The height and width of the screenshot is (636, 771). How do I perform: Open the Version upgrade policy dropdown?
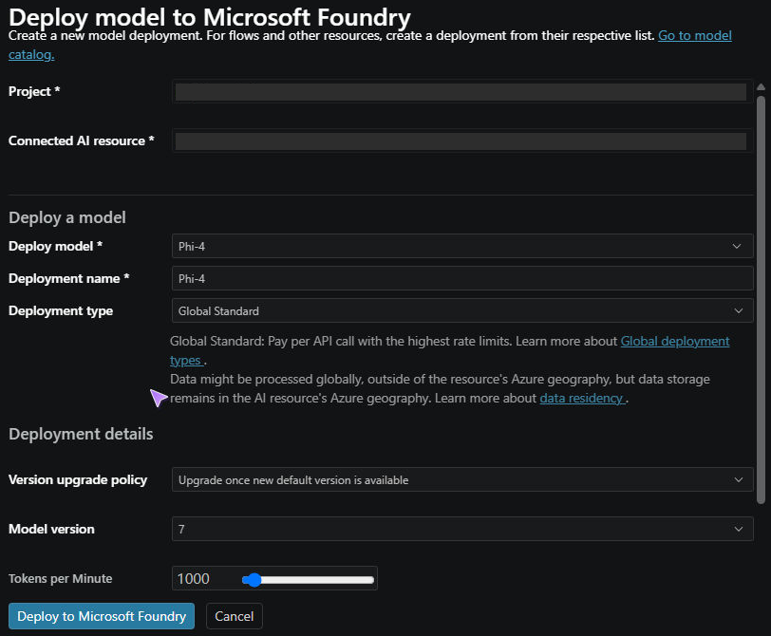462,479
